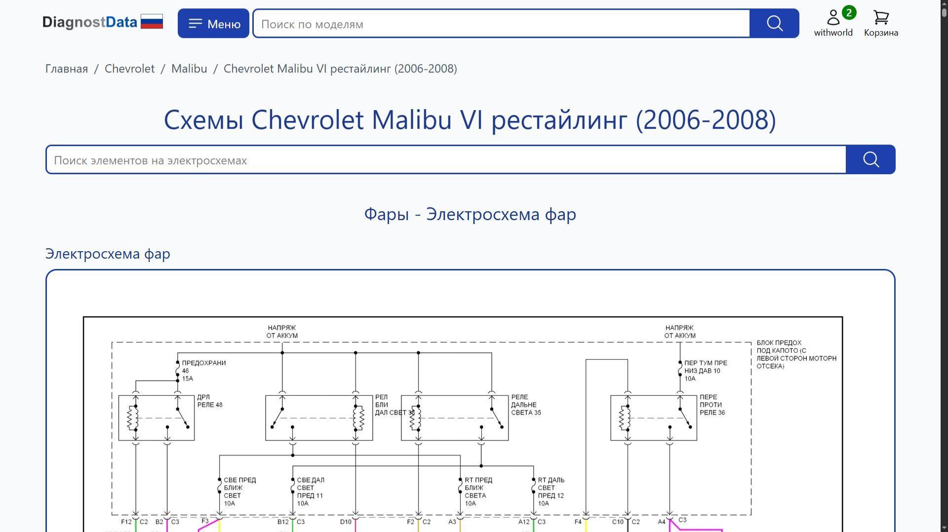
Task: Click the ПЕР ТУМ ПРЕ НИЗ ДАВ 10 label
Action: [706, 371]
